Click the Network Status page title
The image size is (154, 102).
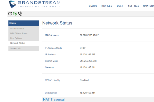coord(57,23)
